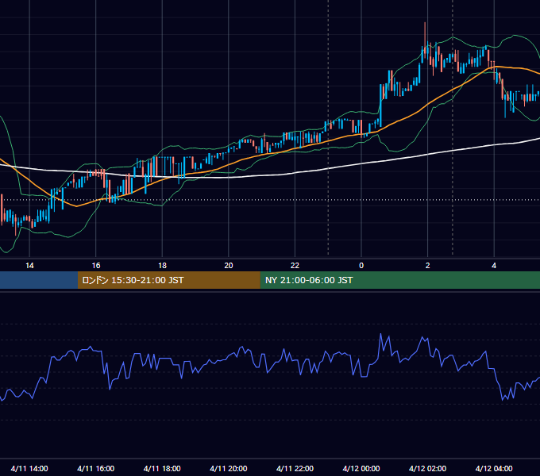This screenshot has width=540, height=476.
Task: Click the 4/11 20:00 time label
Action: tap(229, 468)
